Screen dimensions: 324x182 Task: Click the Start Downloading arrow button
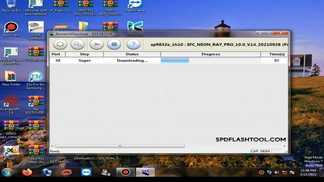tap(97, 44)
